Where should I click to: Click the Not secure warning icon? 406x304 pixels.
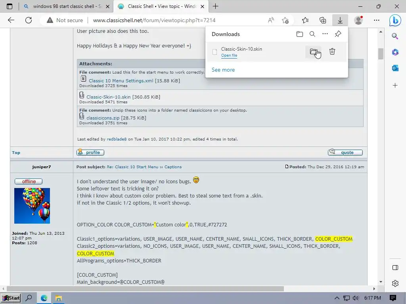coord(50,20)
